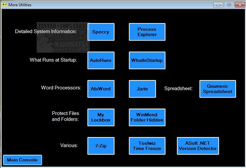
Task: Click the WhatInStartup button
Action: pyautogui.click(x=147, y=60)
